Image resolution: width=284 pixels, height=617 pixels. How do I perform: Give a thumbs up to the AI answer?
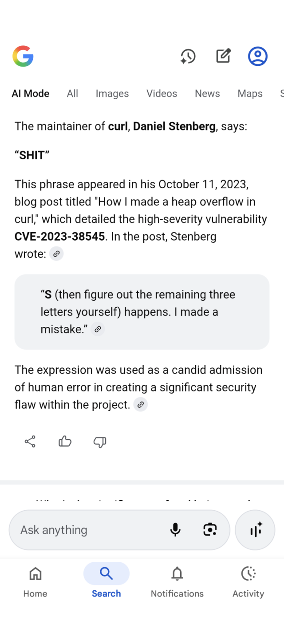pos(65,441)
